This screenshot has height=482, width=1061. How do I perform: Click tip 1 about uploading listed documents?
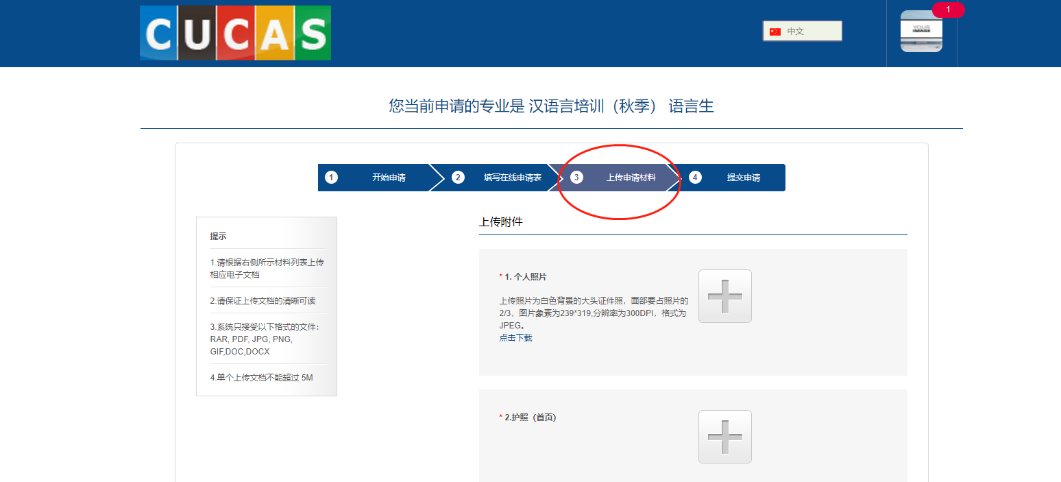click(267, 268)
